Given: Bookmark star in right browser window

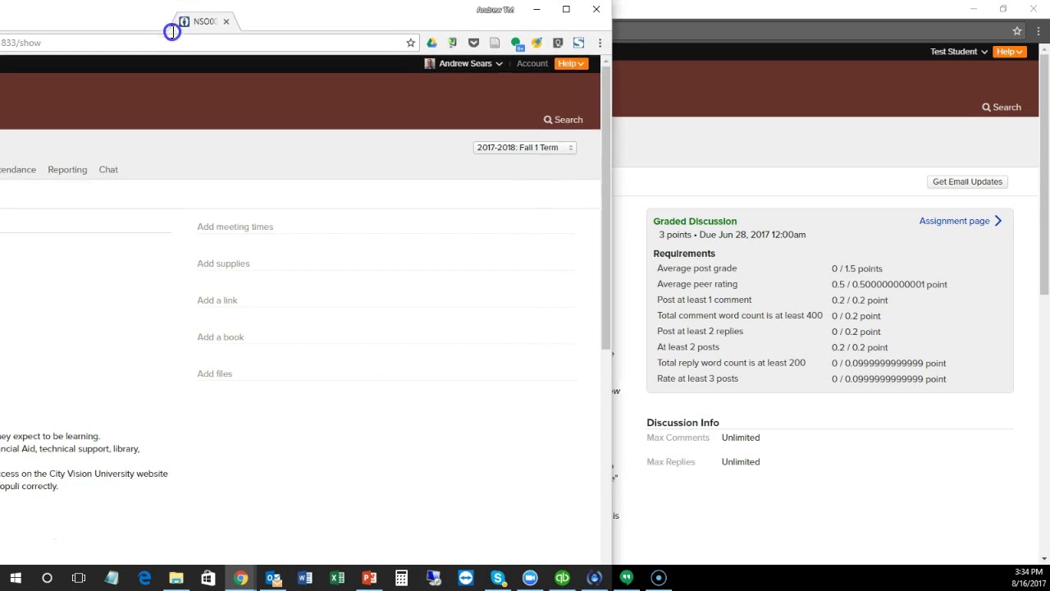Looking at the screenshot, I should tap(1017, 31).
